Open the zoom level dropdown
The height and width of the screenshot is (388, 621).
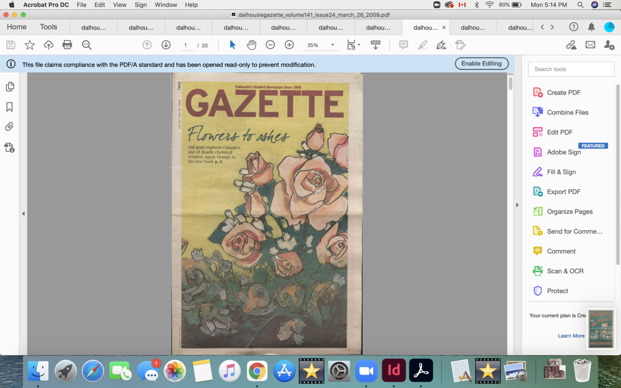(x=332, y=45)
